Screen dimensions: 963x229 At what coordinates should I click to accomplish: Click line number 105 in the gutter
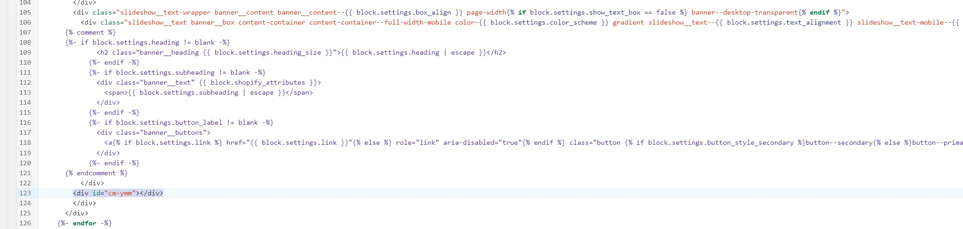[x=25, y=12]
